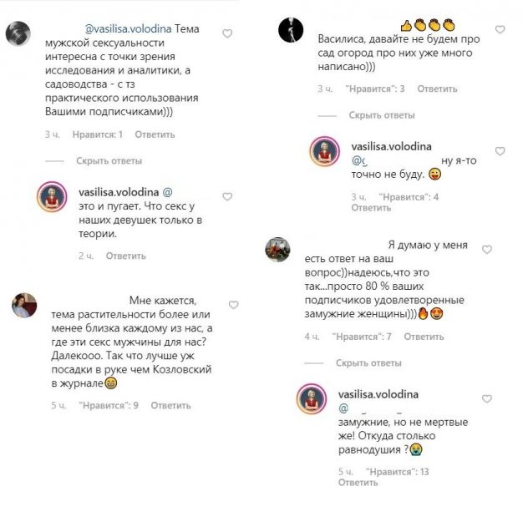This screenshot has height=527, width=523.
Task: Like the reply 'замужние, но не мертвые'
Action: 487,398
